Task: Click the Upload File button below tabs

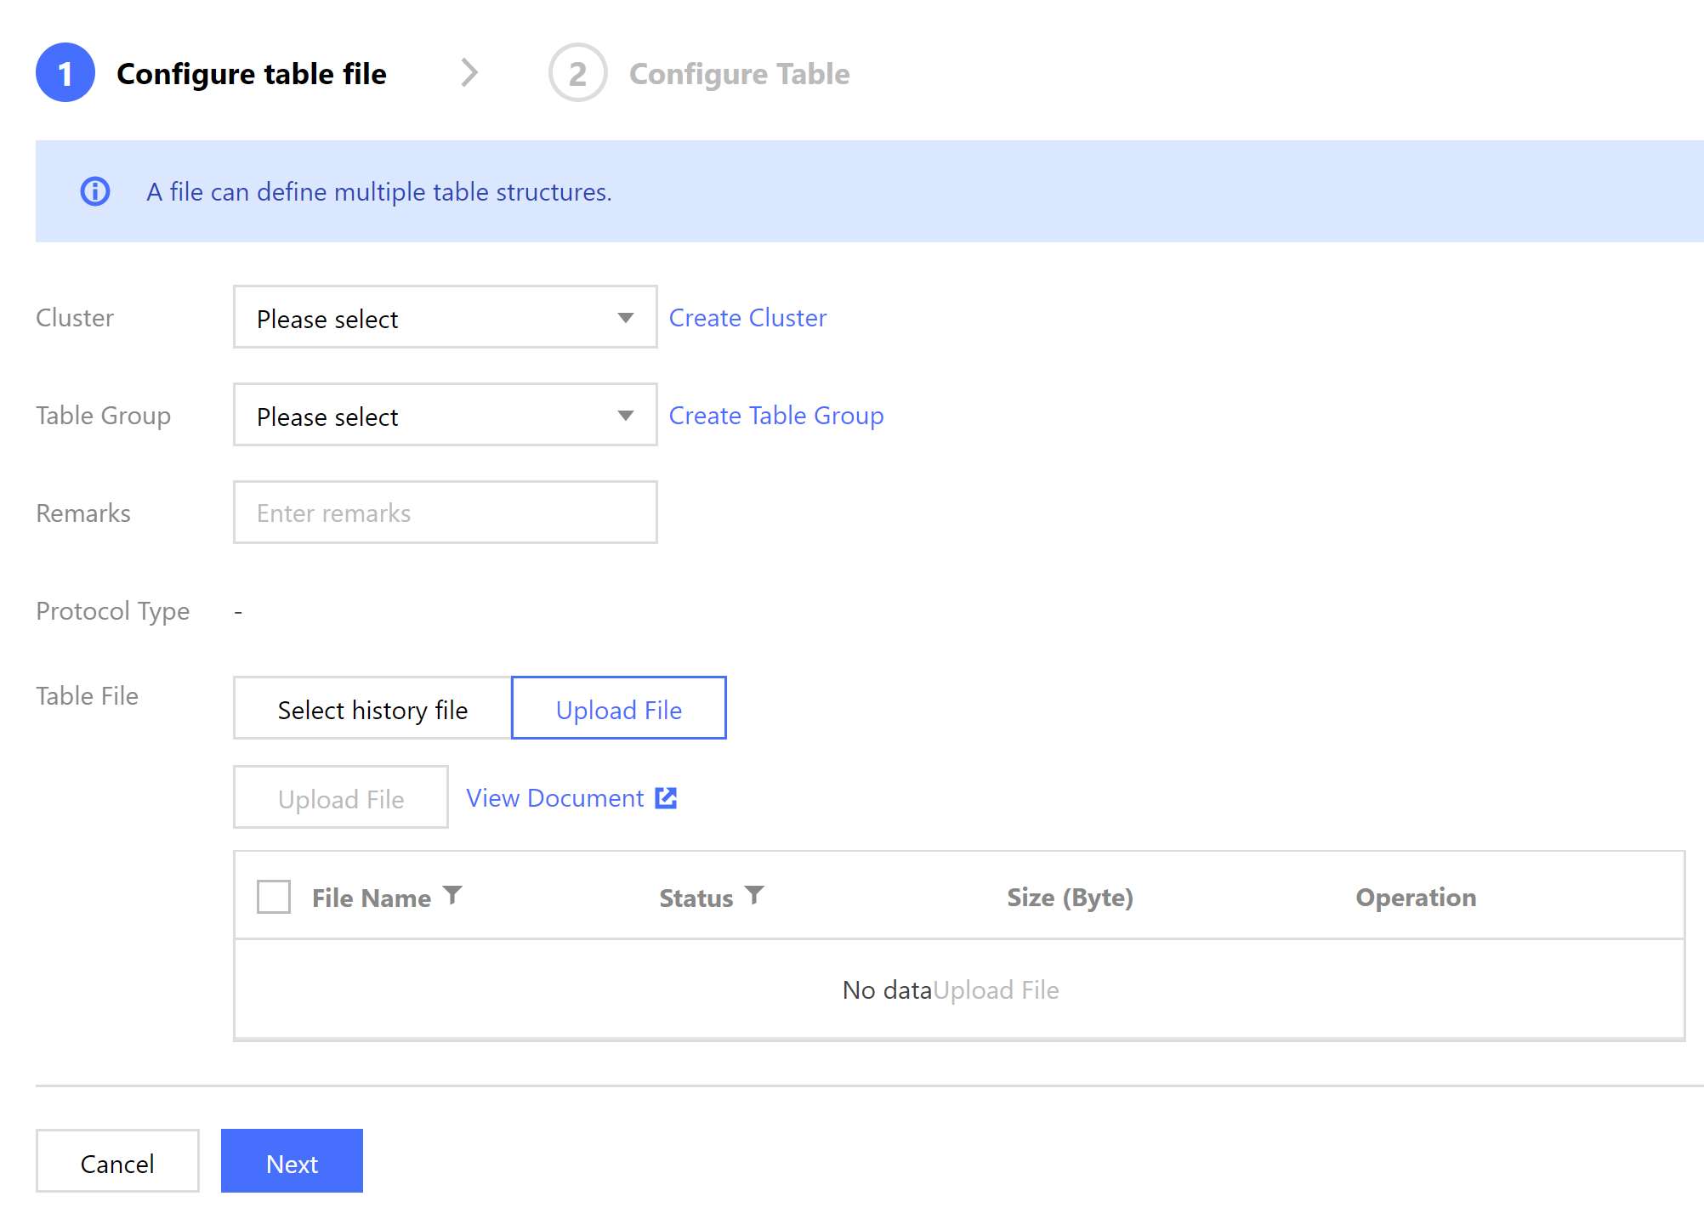Action: [x=340, y=798]
